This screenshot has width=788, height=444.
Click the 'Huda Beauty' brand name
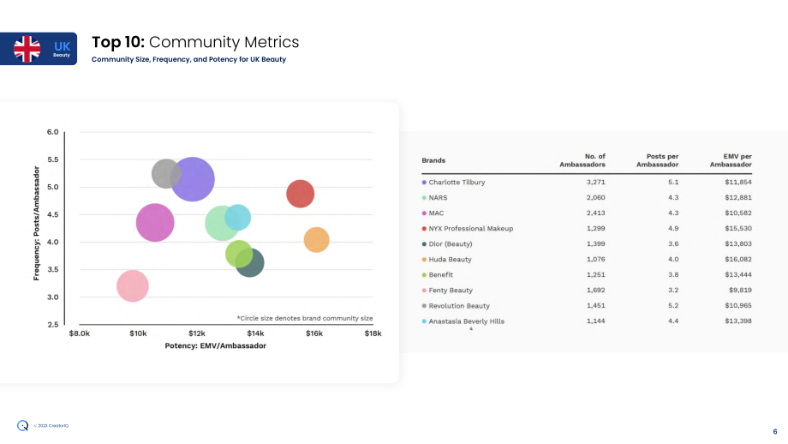coord(450,260)
